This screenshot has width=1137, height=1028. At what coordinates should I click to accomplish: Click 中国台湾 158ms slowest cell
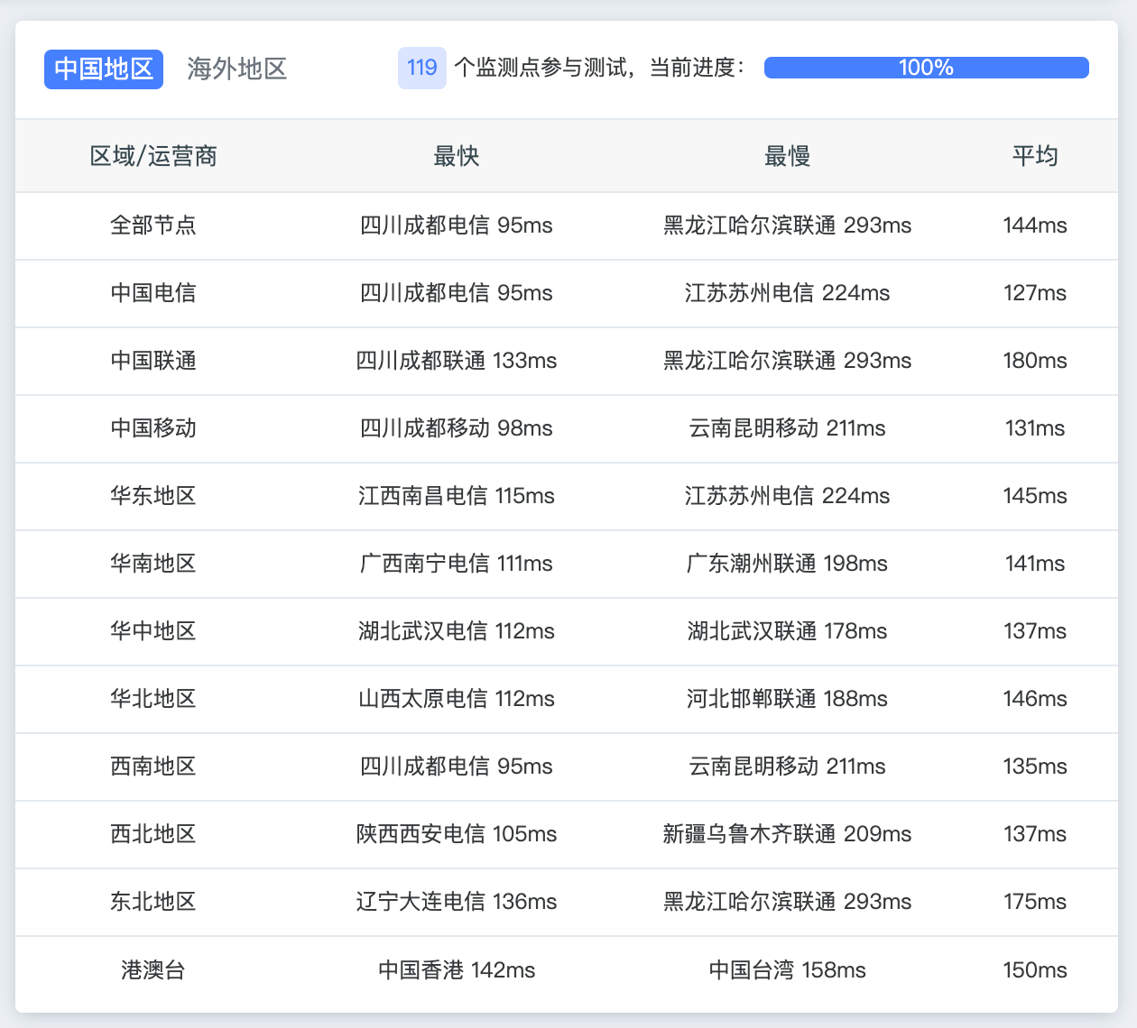(x=788, y=969)
